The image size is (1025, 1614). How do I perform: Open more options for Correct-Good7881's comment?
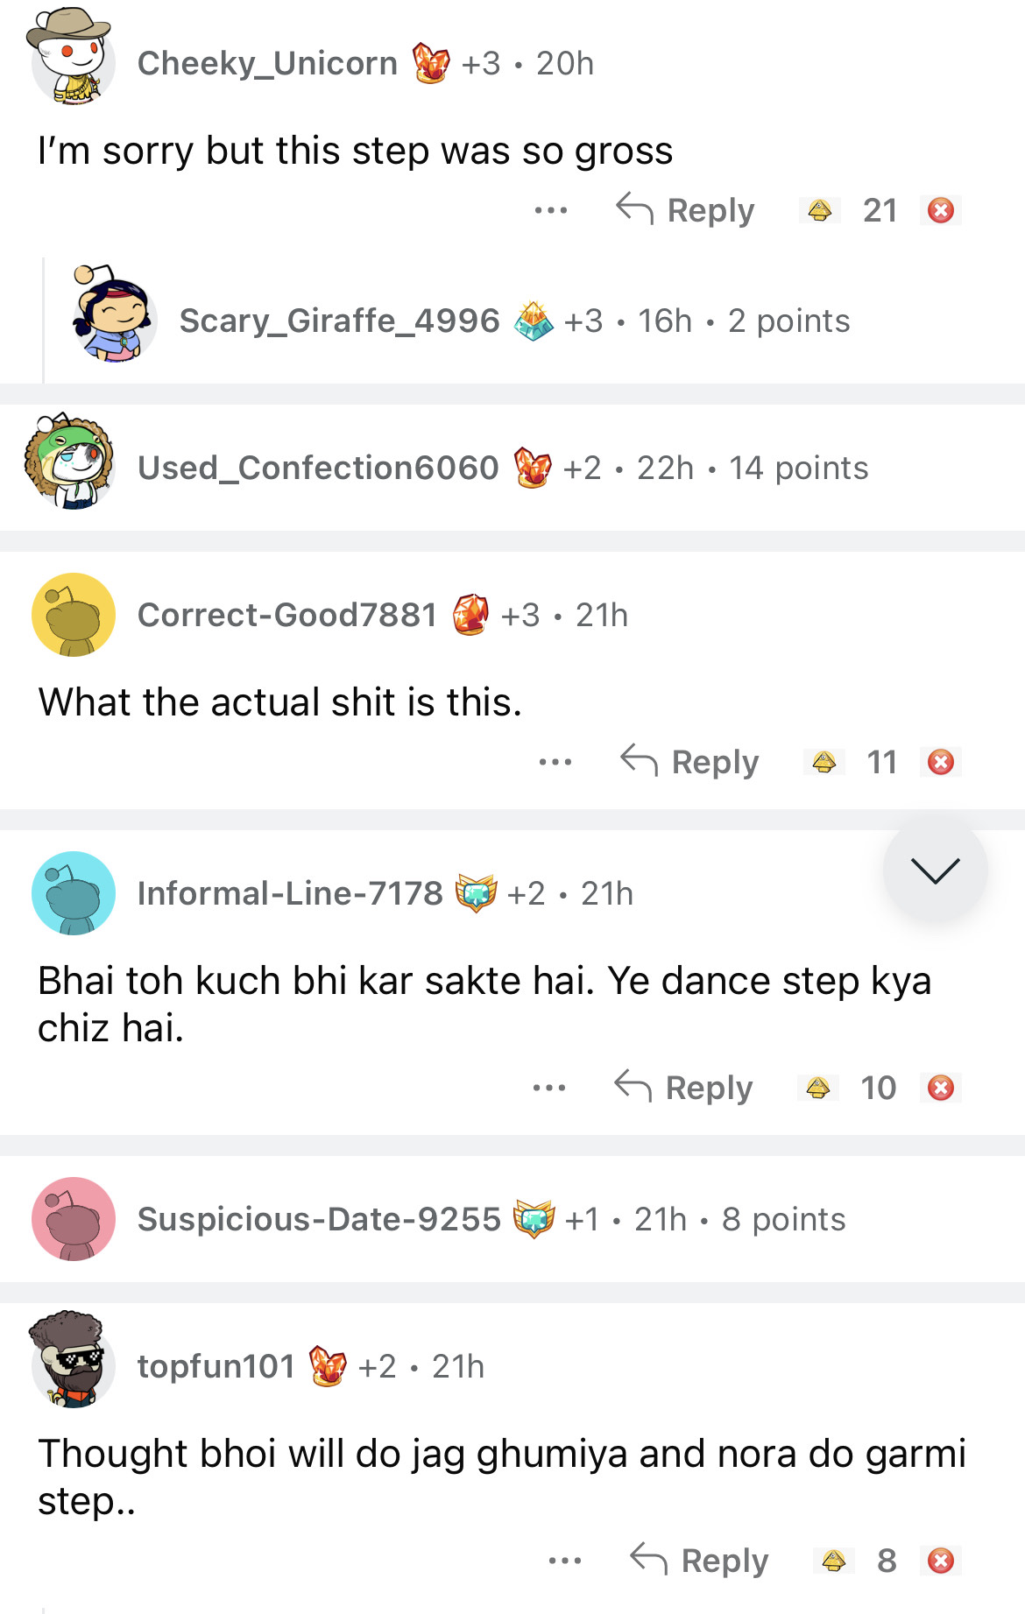coord(555,762)
